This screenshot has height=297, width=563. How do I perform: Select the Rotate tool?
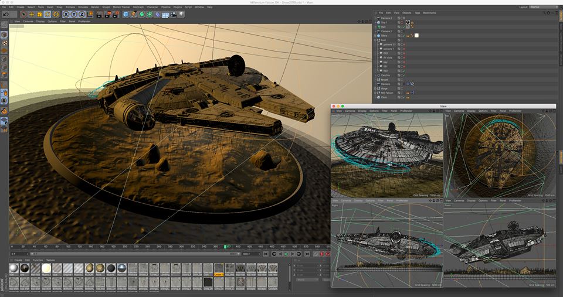click(48, 14)
